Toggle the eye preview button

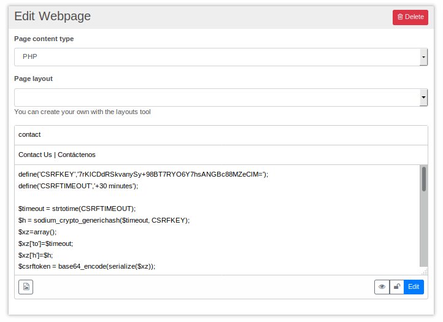[382, 287]
